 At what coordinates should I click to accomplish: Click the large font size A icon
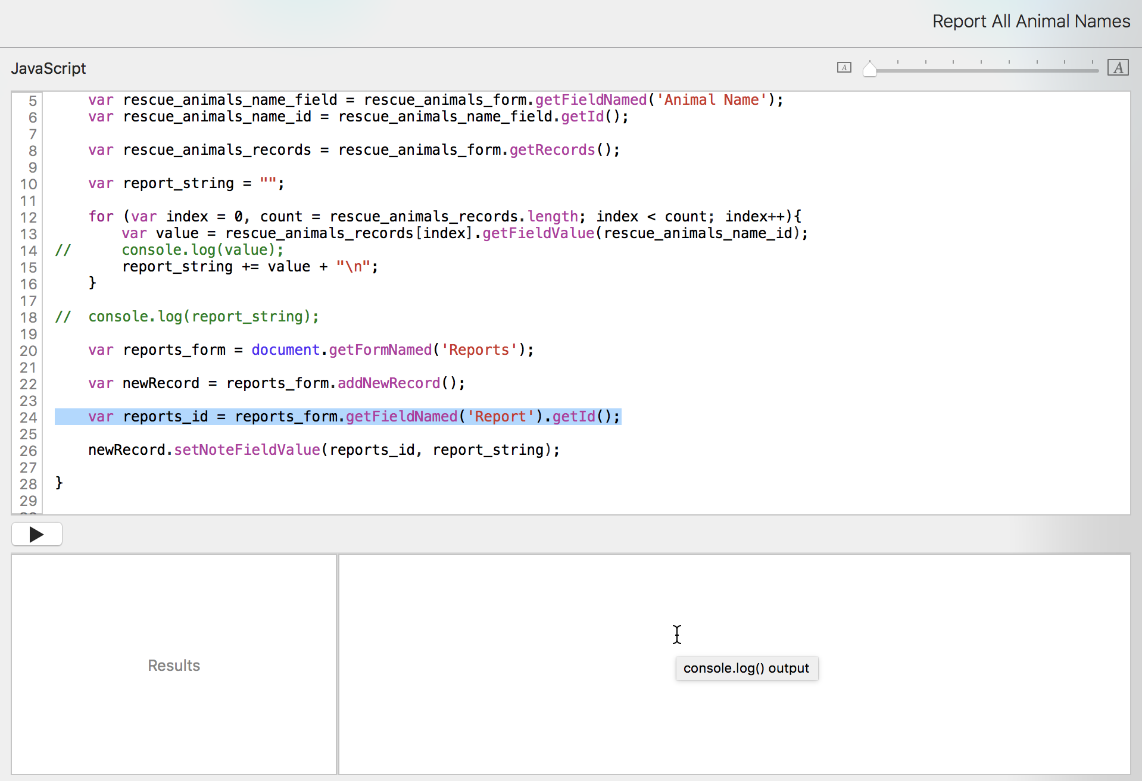coord(1118,68)
